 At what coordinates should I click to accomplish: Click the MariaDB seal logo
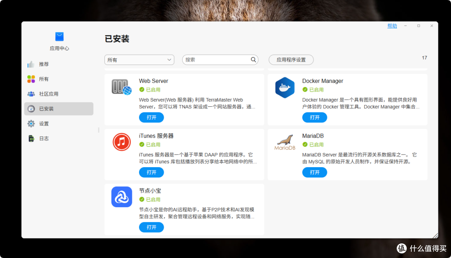pos(285,142)
